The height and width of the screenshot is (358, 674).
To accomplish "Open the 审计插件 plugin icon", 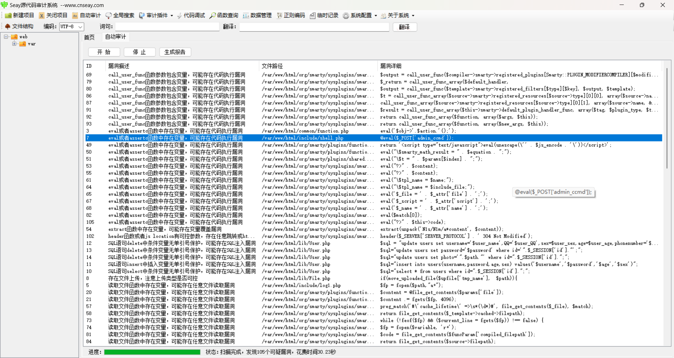I will point(142,15).
